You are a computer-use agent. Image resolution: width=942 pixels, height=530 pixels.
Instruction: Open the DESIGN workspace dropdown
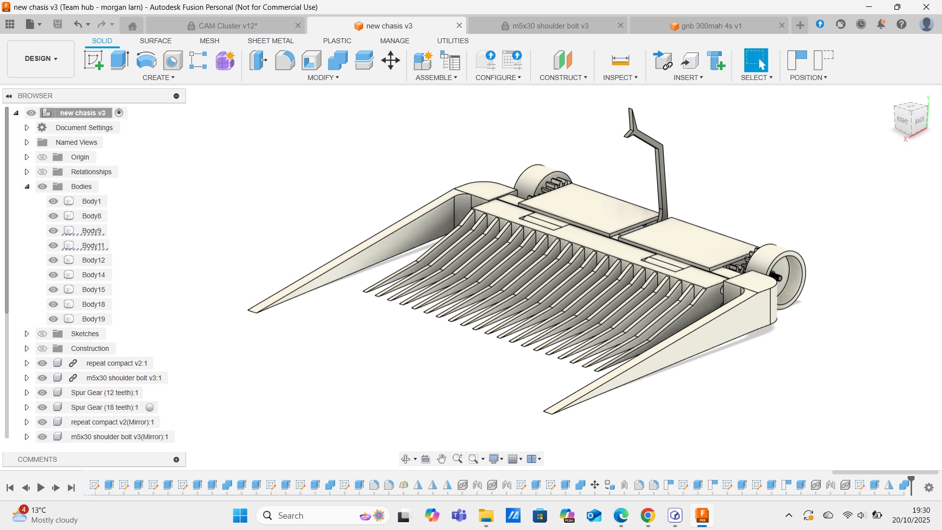[41, 58]
